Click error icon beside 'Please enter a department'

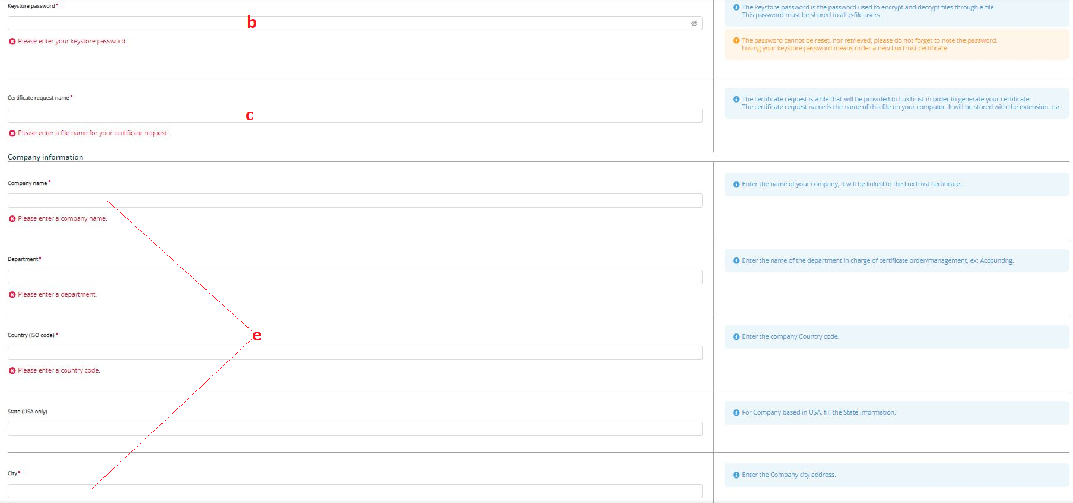[x=12, y=295]
